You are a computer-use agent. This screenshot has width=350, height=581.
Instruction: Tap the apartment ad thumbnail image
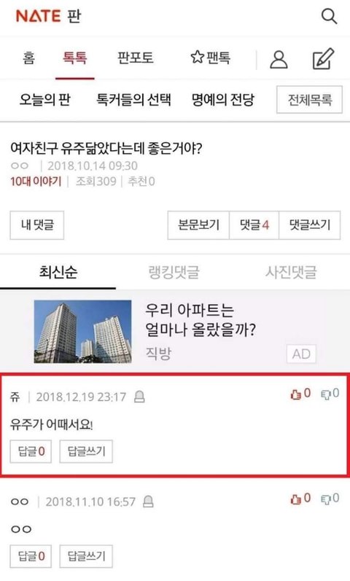[x=82, y=331]
